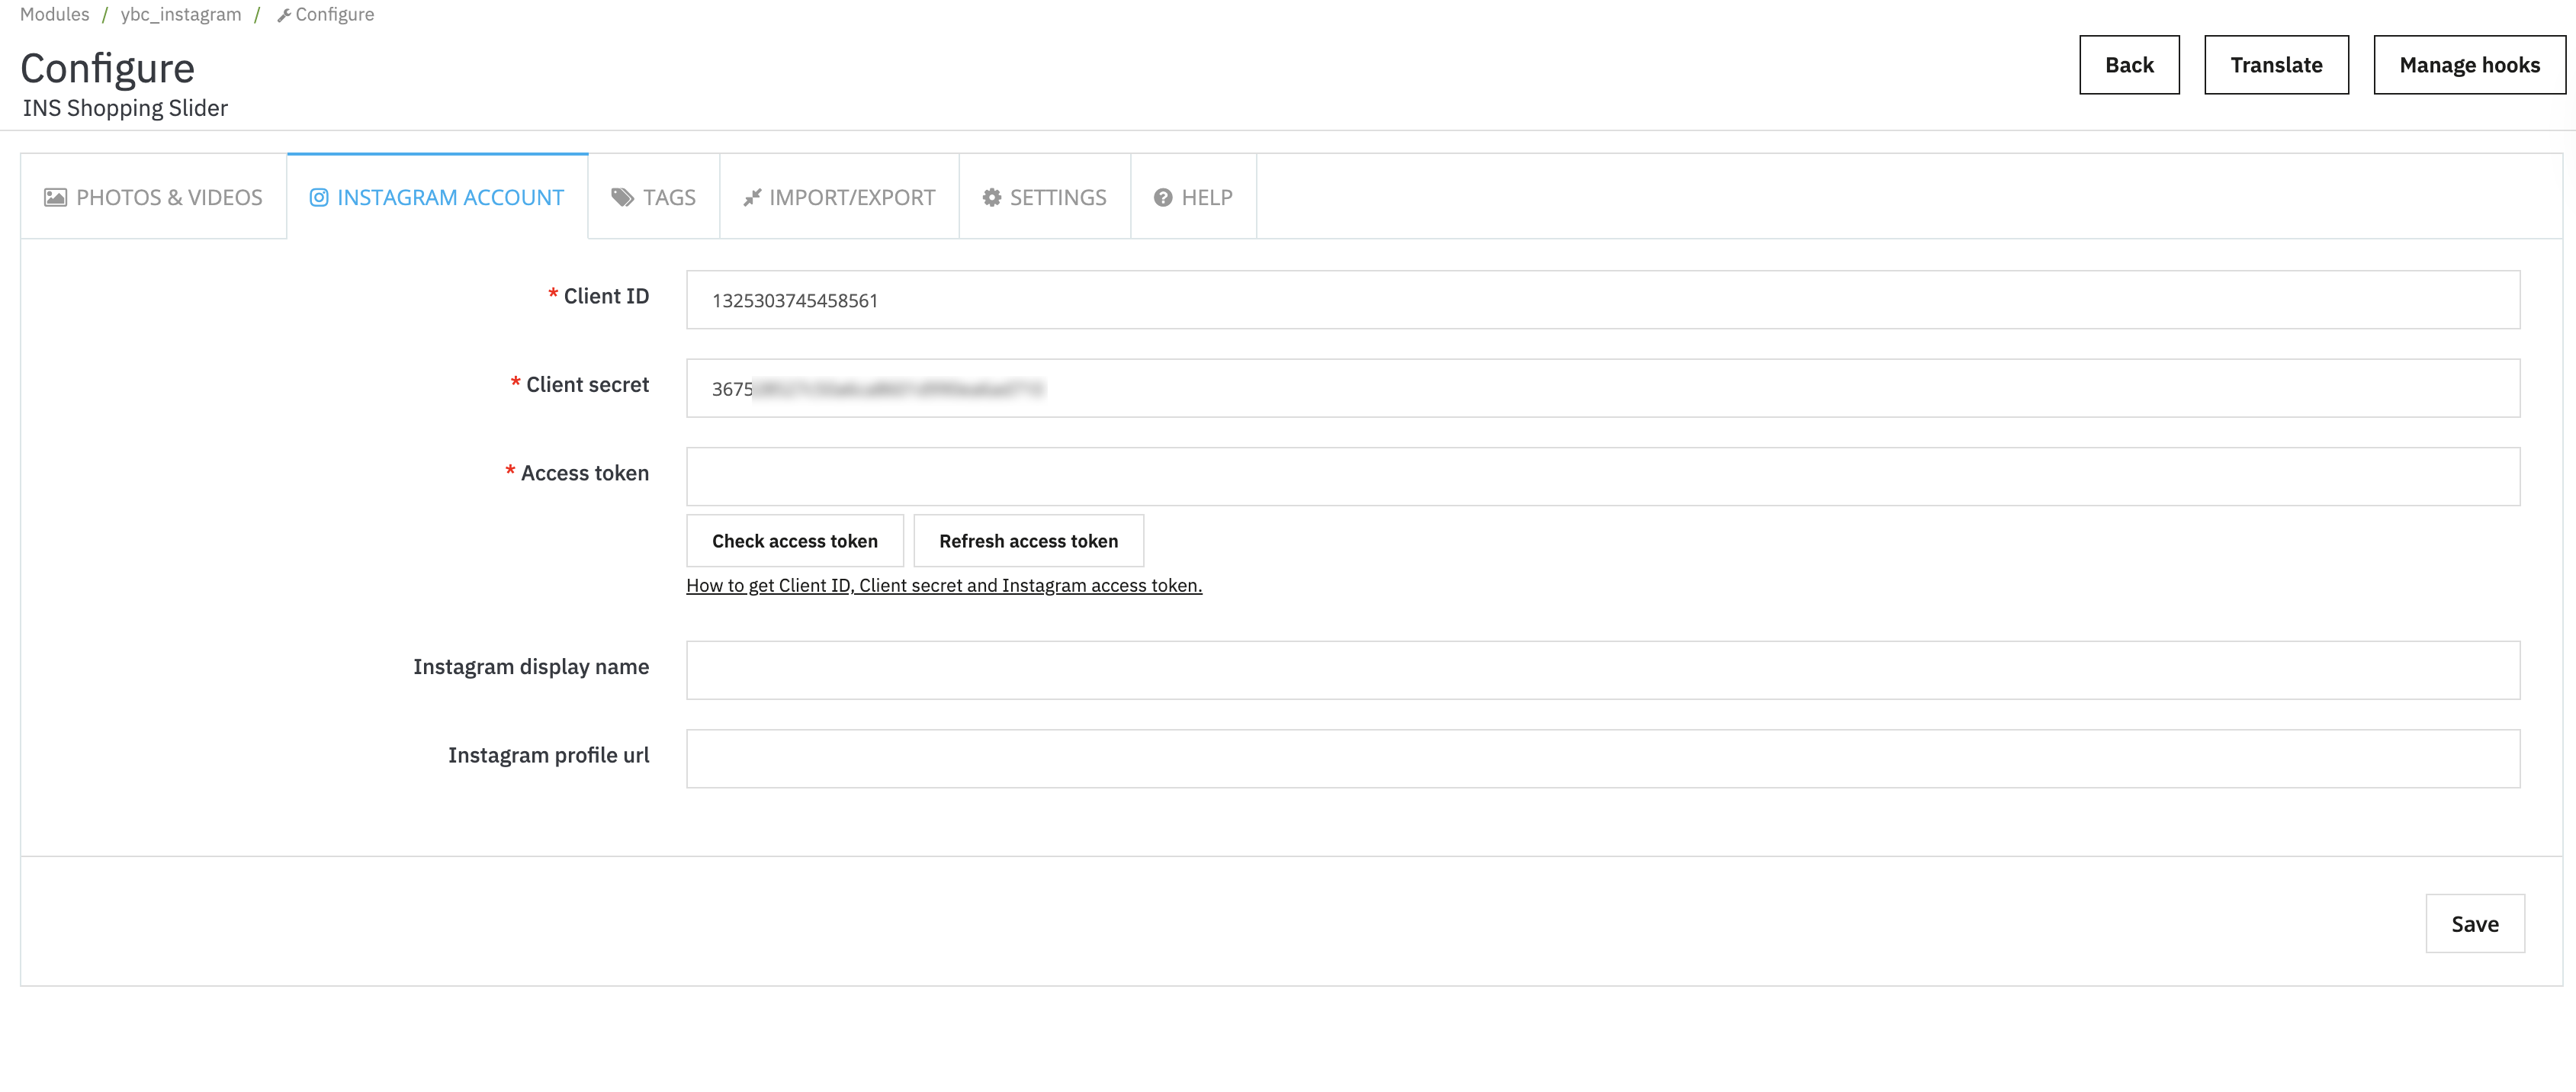Image resolution: width=2576 pixels, height=1092 pixels.
Task: Click the Import/Export arrows icon
Action: click(x=752, y=197)
